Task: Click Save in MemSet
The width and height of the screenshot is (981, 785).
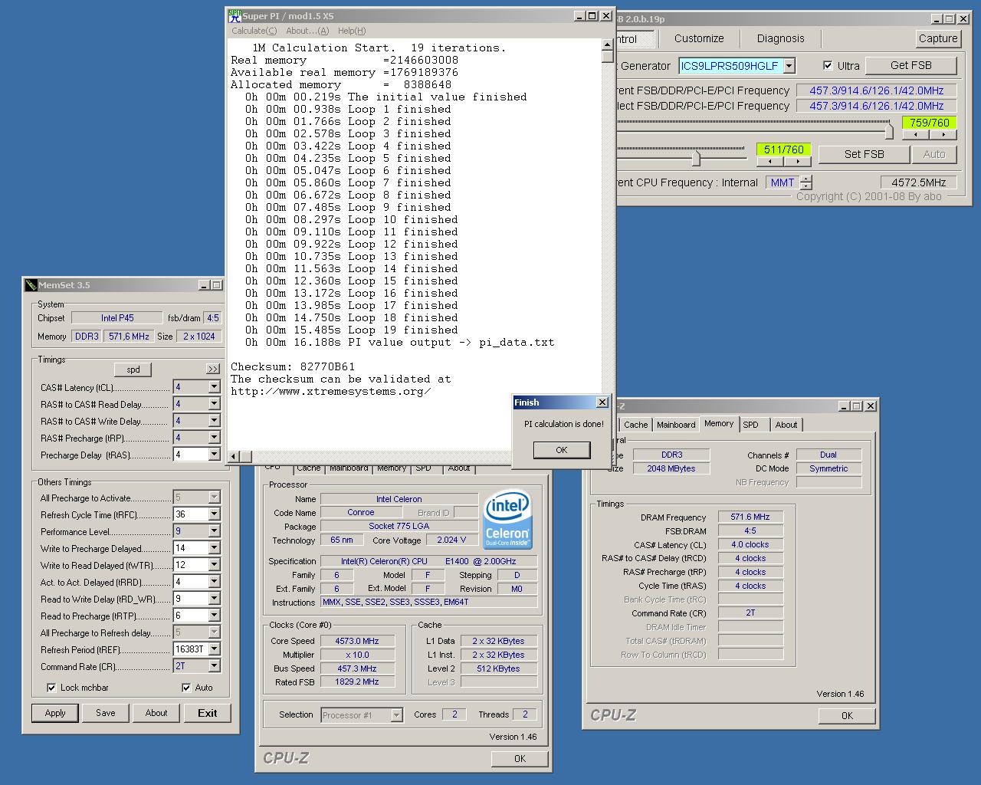Action: click(x=106, y=713)
